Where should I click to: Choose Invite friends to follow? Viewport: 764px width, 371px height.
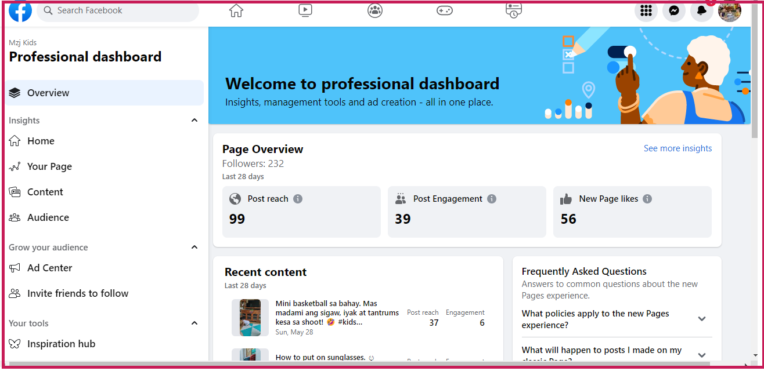(104, 293)
